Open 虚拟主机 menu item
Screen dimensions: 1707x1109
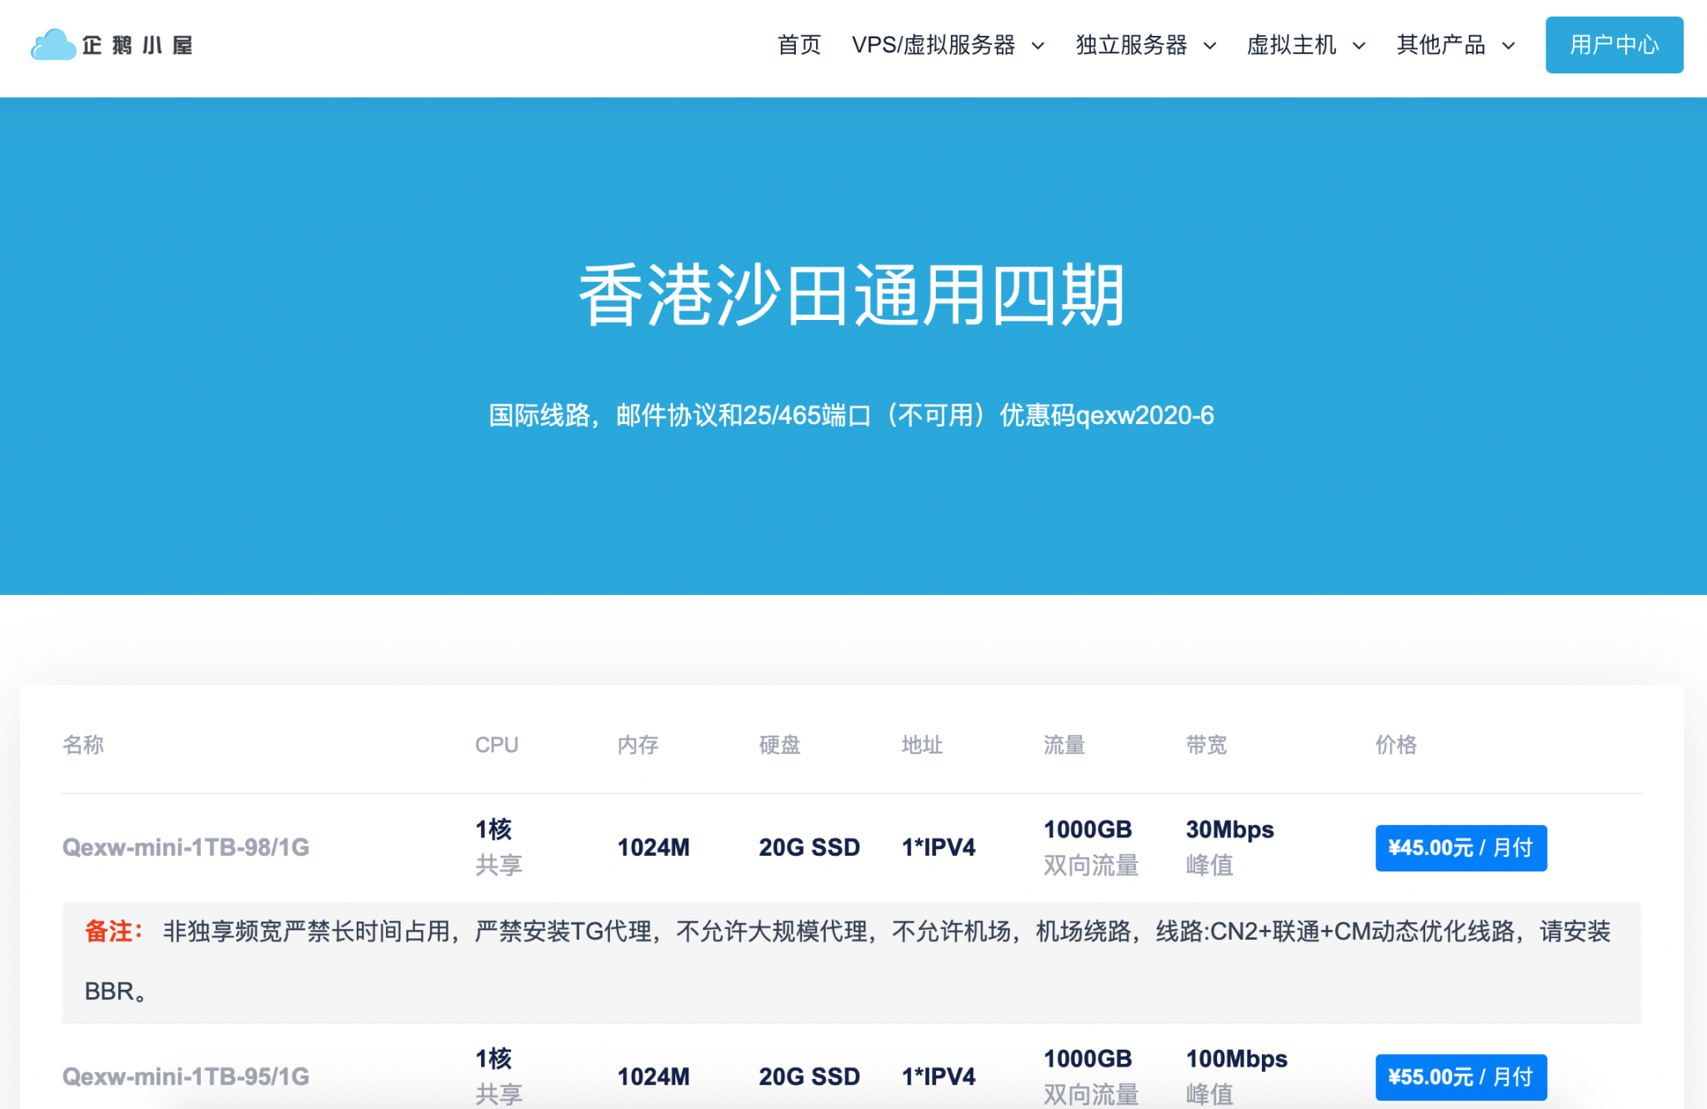pos(1291,45)
